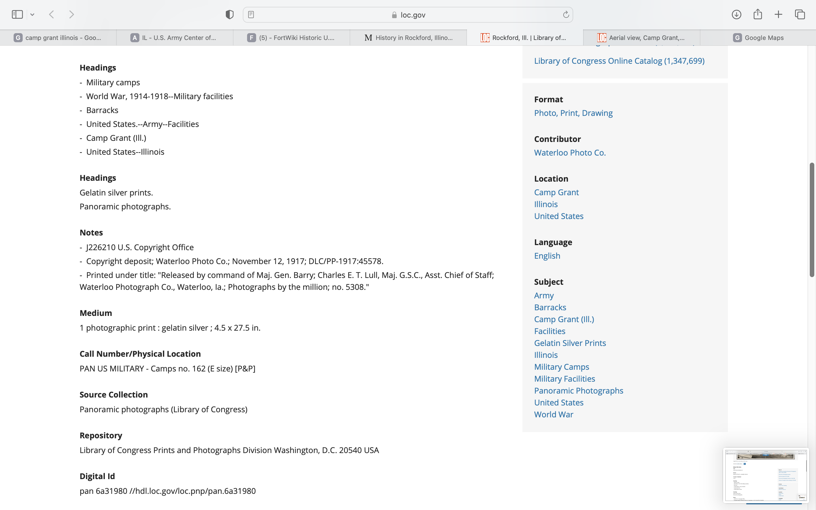Open the Library of Congress Online Catalog link
The image size is (816, 510).
coord(619,61)
